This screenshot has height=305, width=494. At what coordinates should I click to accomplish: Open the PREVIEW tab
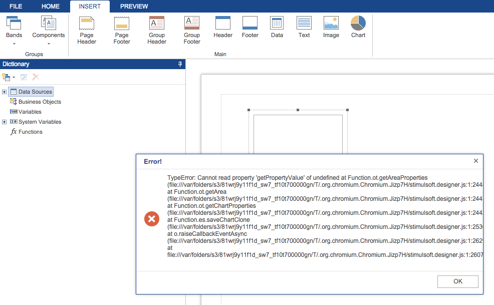pyautogui.click(x=134, y=7)
